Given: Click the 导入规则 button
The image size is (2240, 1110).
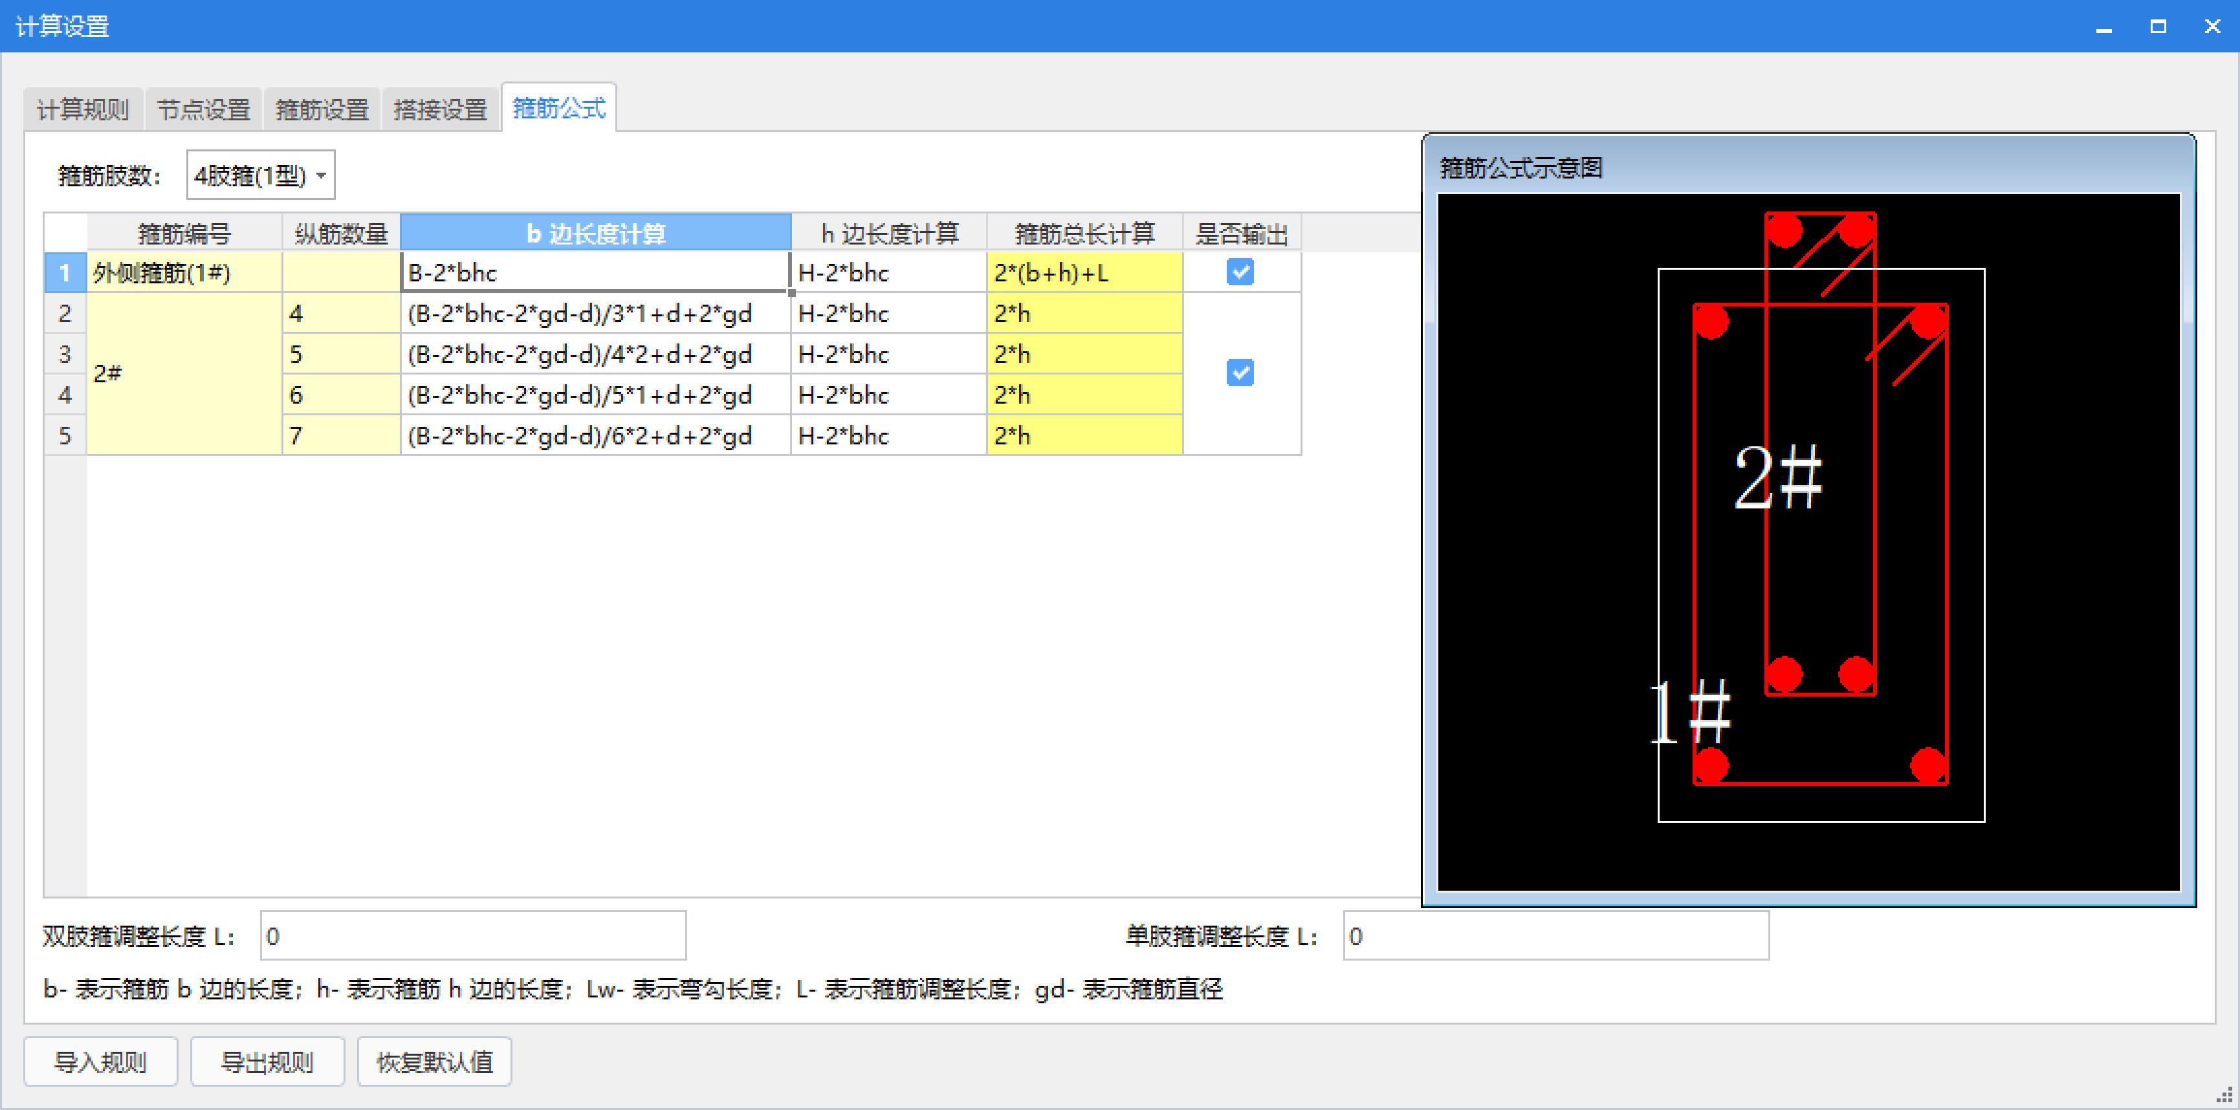Looking at the screenshot, I should point(101,1061).
